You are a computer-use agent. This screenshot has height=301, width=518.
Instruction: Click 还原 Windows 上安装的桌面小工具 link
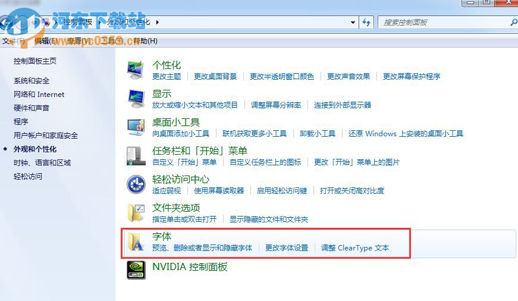pos(406,133)
